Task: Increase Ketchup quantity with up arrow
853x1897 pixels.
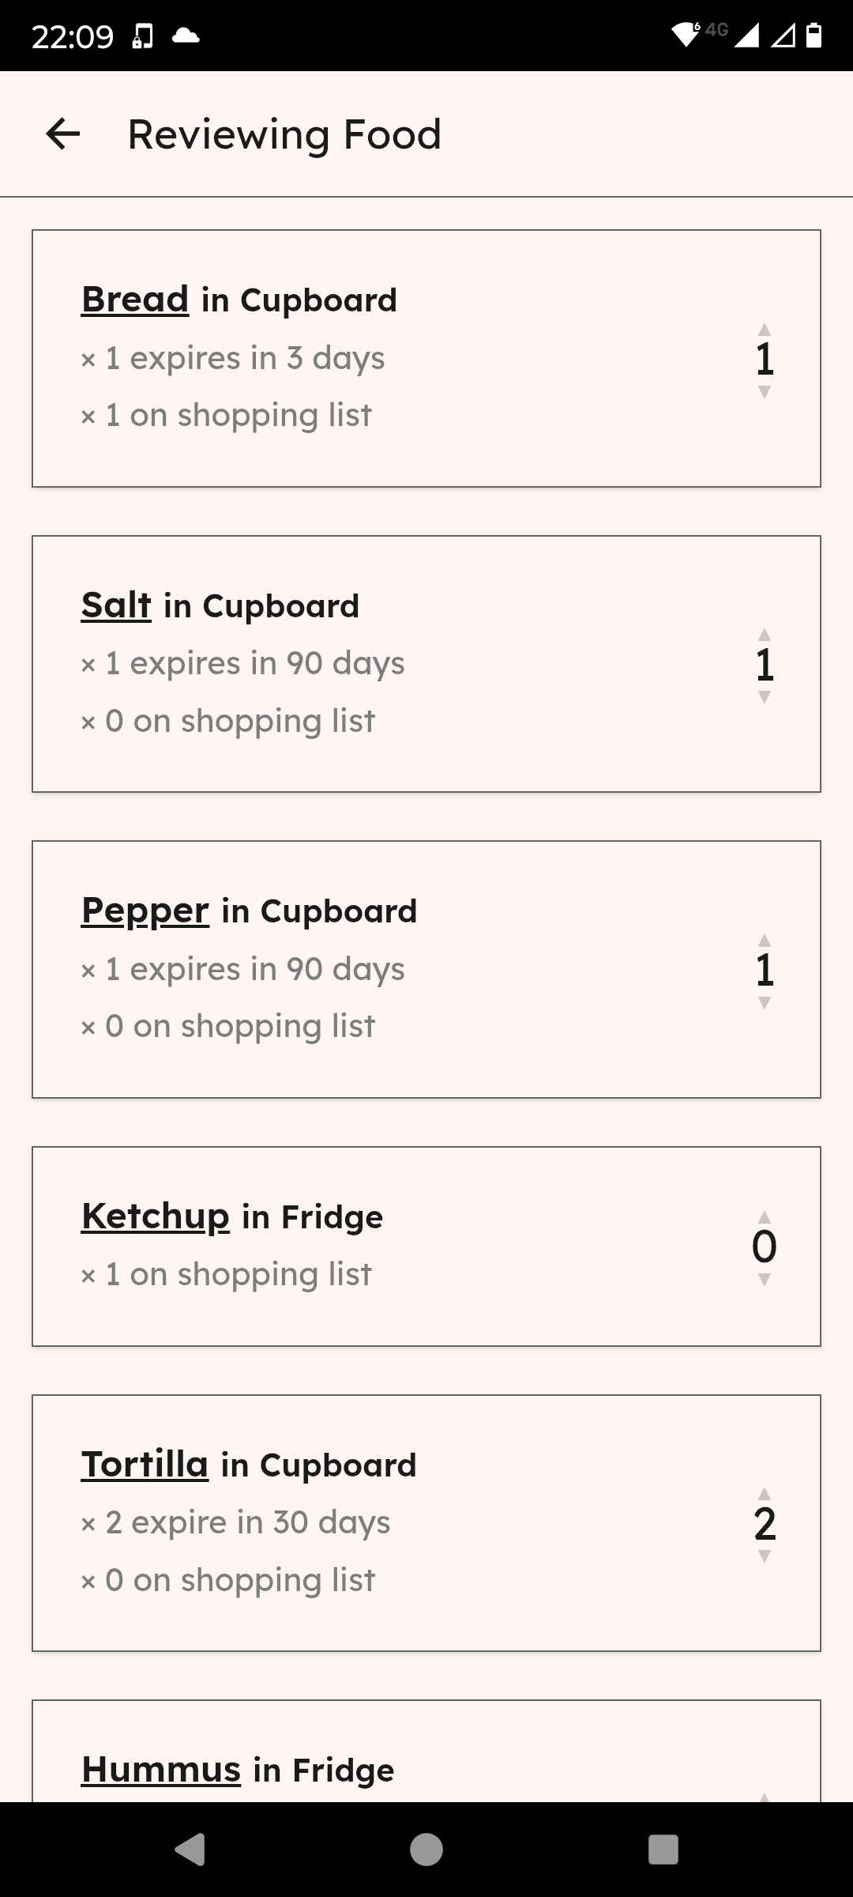Action: [764, 1217]
